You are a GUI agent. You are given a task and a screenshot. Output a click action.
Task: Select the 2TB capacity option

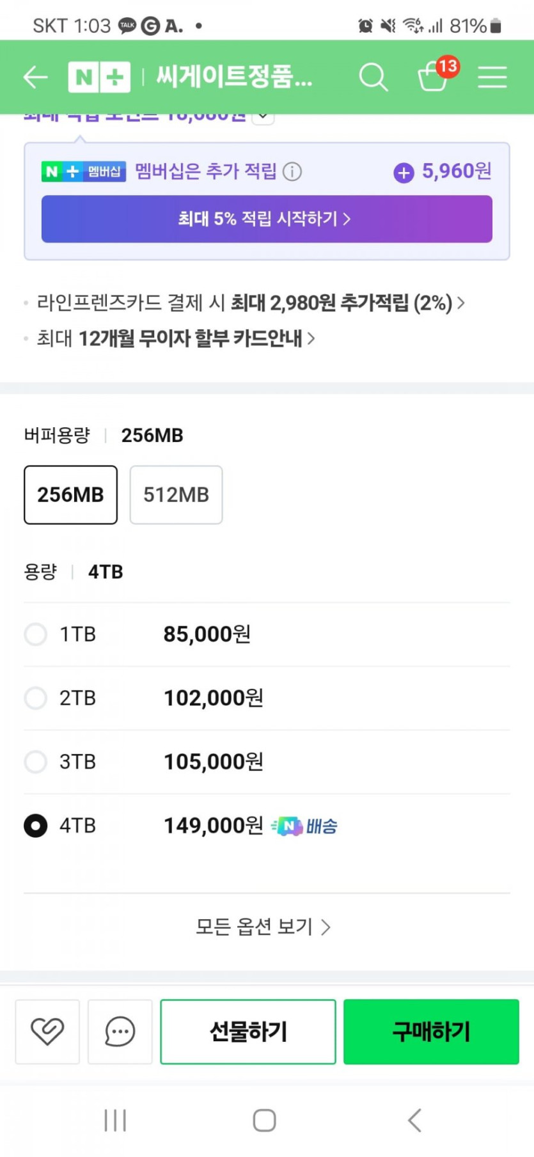point(36,698)
